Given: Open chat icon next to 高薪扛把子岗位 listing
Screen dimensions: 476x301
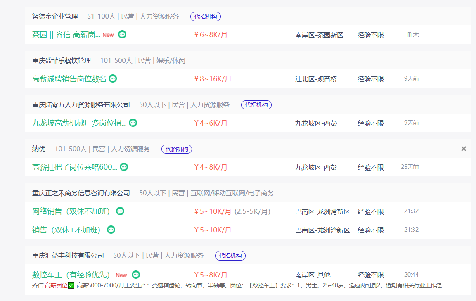Looking at the screenshot, I should coord(124,167).
